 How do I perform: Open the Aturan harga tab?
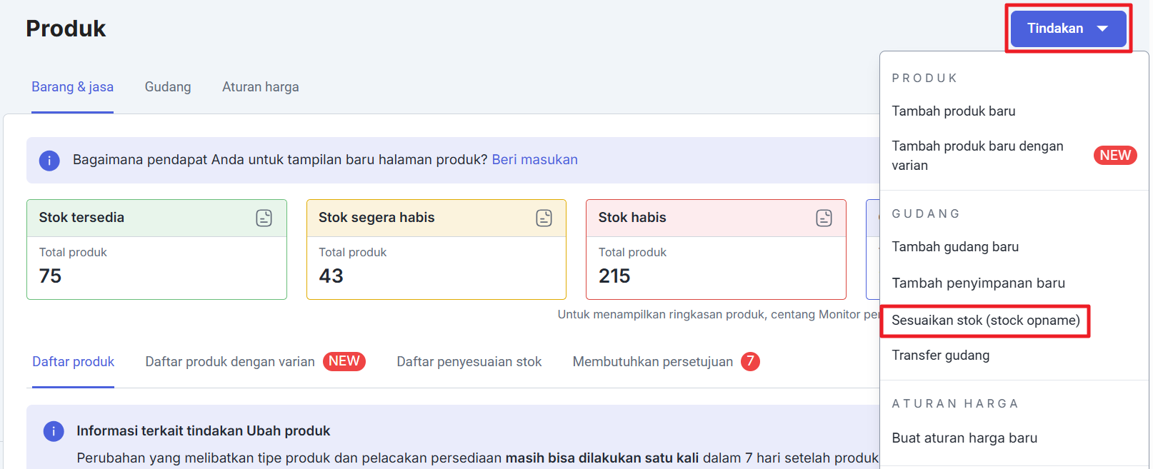tap(260, 87)
